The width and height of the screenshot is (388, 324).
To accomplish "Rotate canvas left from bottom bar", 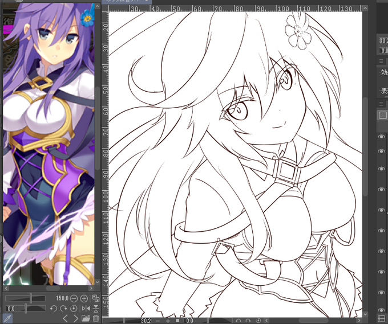I will tap(238, 321).
